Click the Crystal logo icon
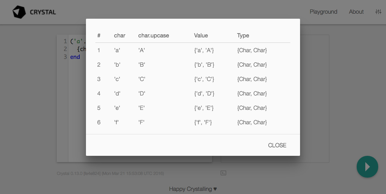Screen dimensions: 386x194 coord(19,12)
